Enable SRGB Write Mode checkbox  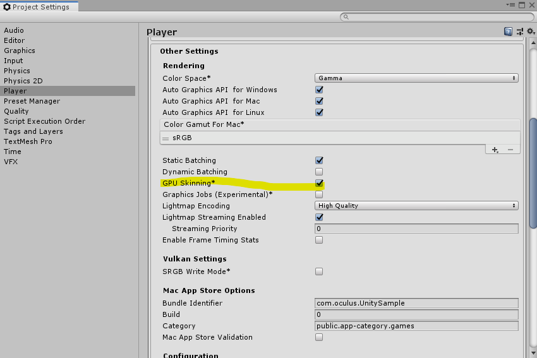(319, 271)
